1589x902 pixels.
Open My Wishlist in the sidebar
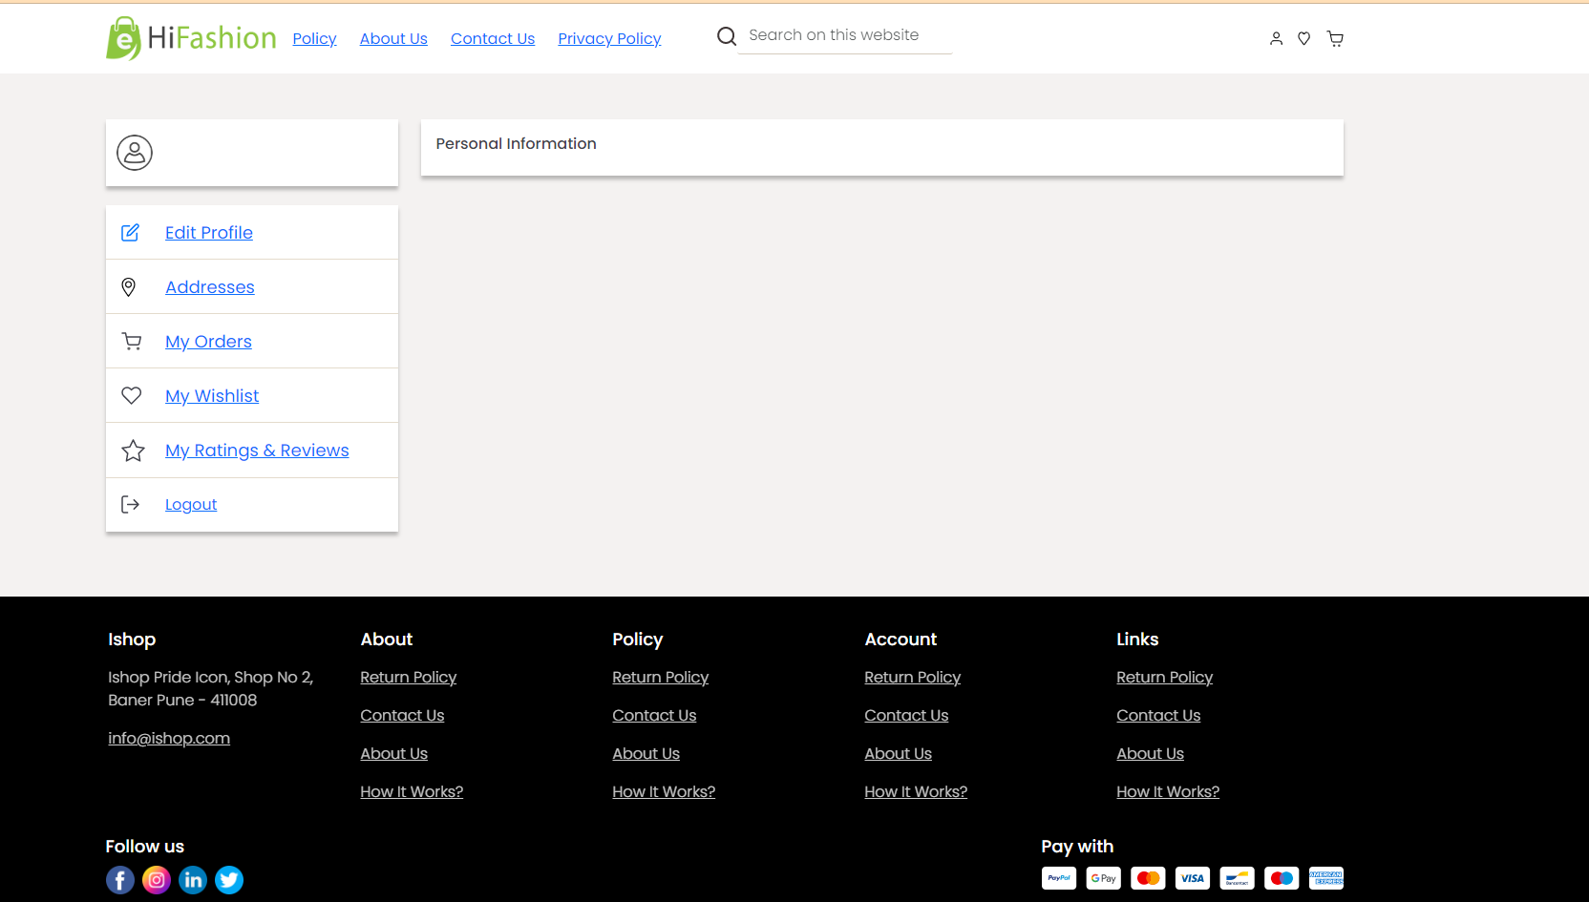(x=212, y=395)
